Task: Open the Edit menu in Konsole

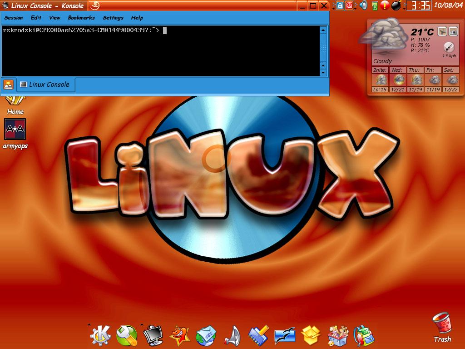Action: pyautogui.click(x=36, y=18)
